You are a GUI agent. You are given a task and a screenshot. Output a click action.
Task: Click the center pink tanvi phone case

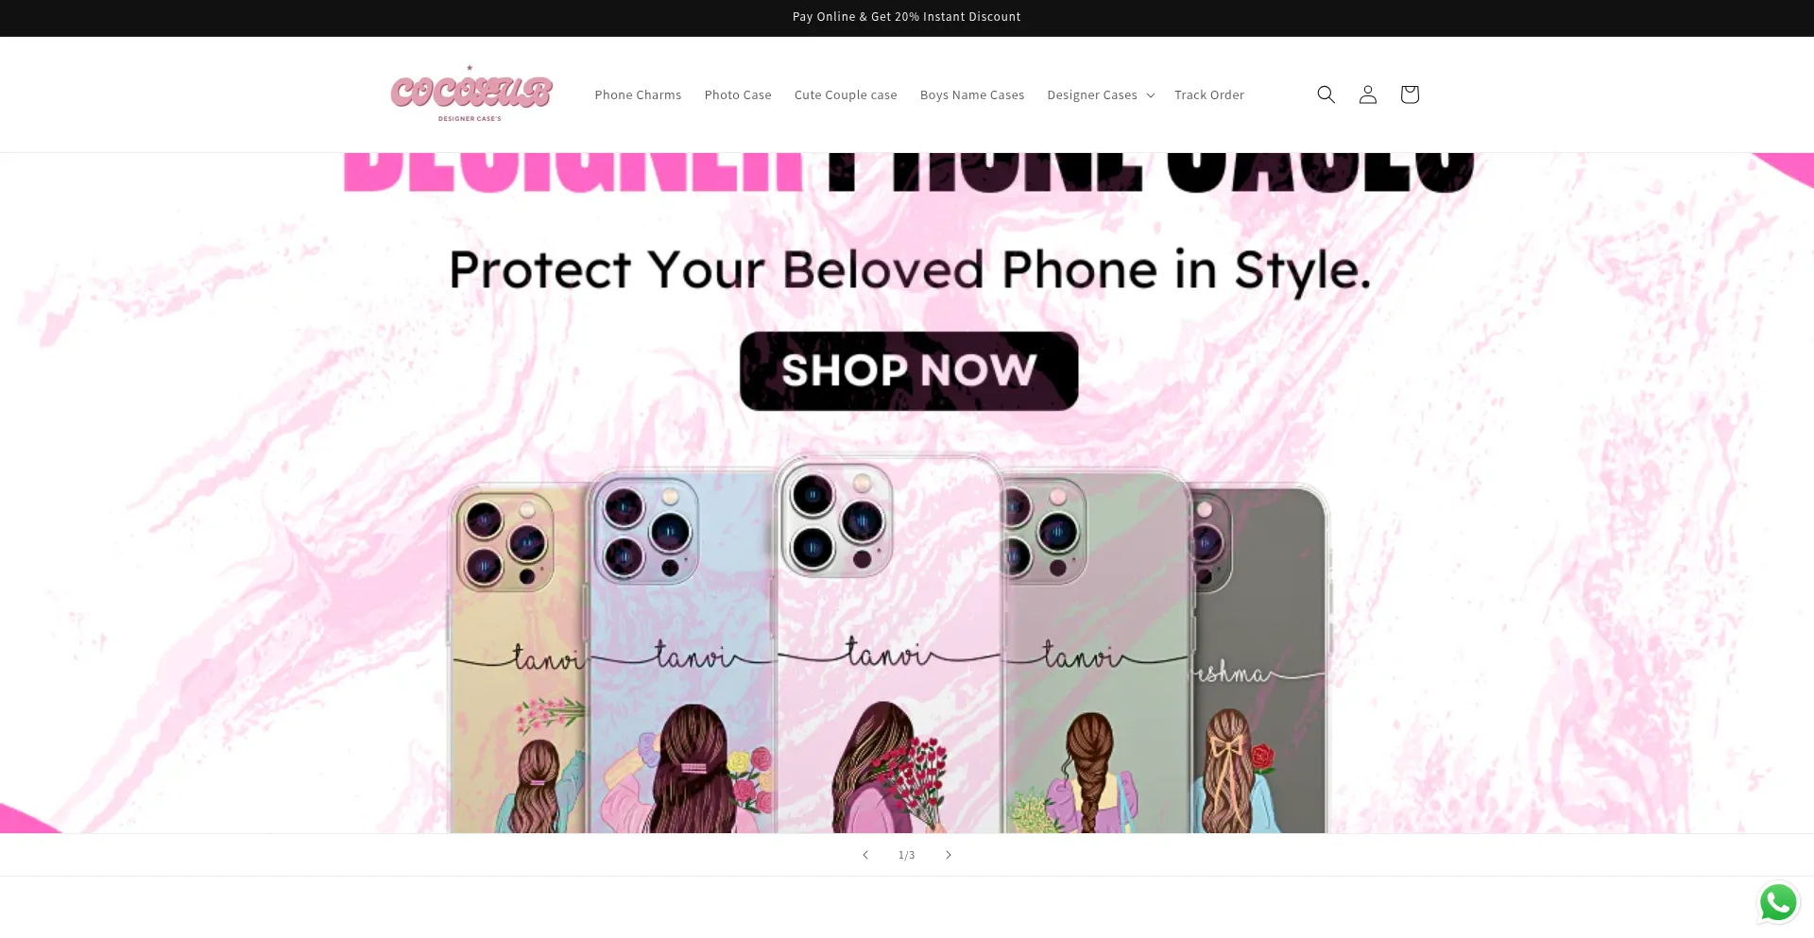click(888, 644)
